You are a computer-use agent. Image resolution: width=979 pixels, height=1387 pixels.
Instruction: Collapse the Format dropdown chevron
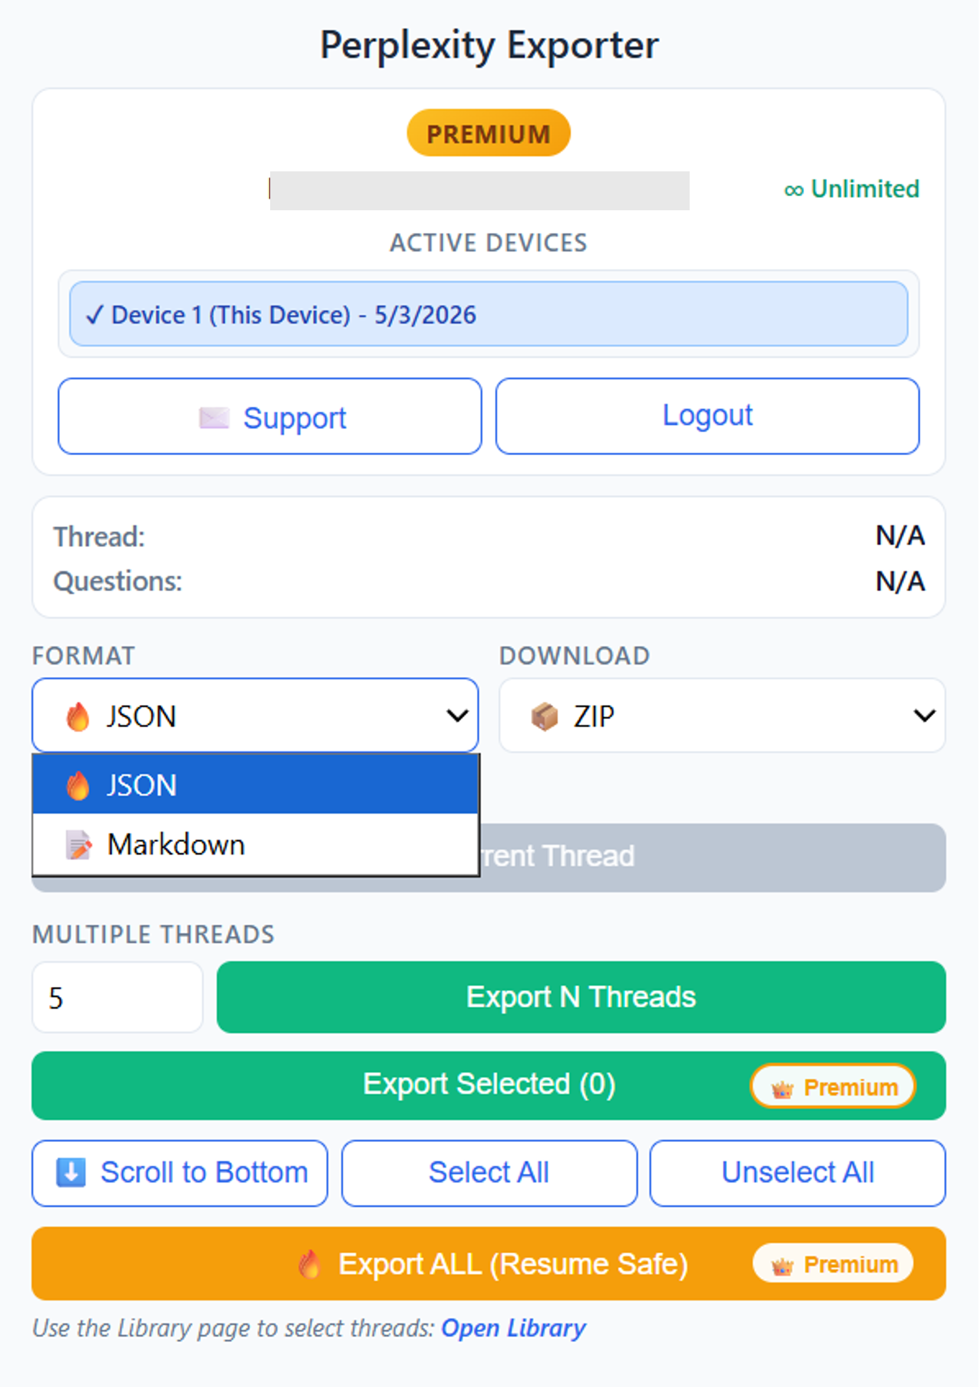(x=457, y=716)
